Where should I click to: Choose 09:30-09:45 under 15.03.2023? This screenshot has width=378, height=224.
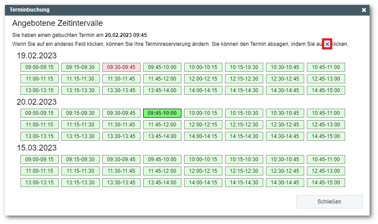point(121,159)
